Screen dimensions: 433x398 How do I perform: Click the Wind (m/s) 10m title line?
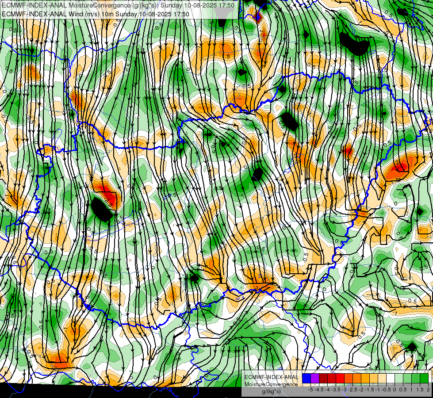(95, 14)
